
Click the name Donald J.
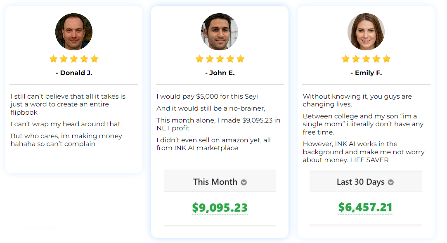(x=74, y=73)
